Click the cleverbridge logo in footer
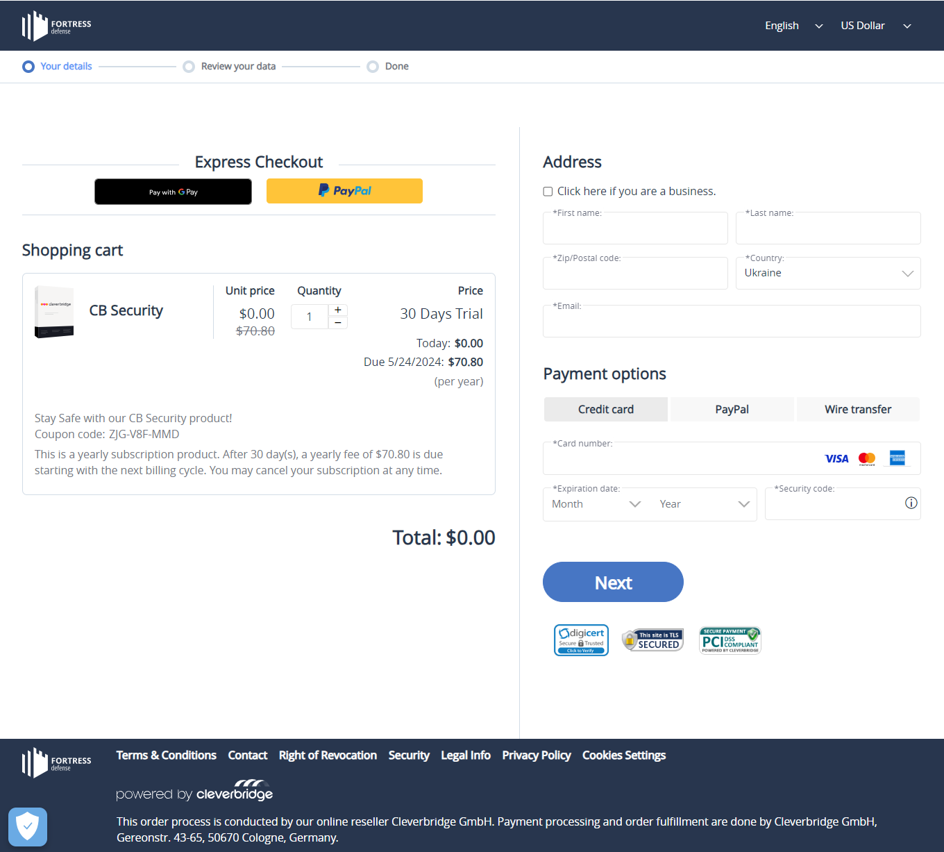Image resolution: width=944 pixels, height=852 pixels. coord(235,790)
